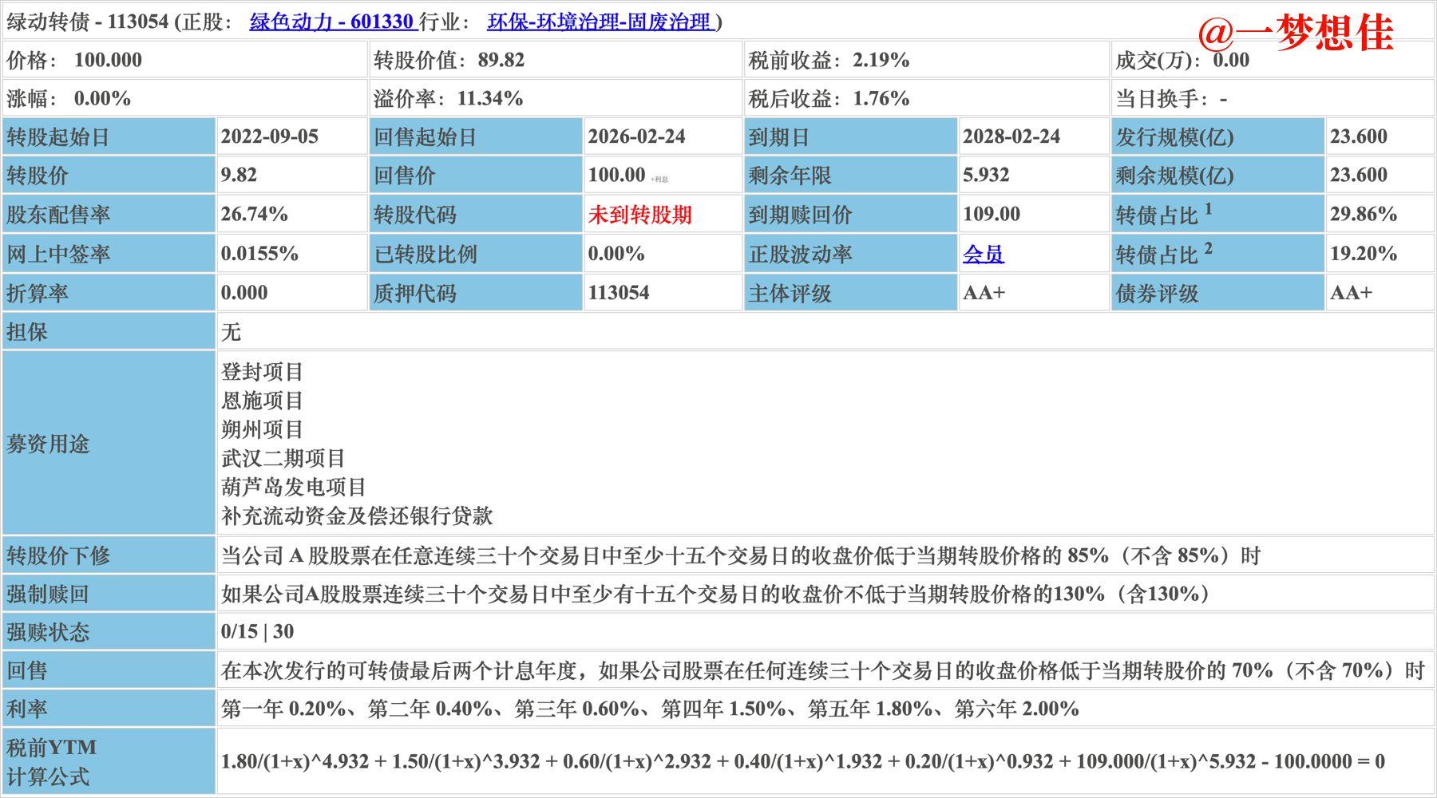Click the 葫芦岛发电项目 line
This screenshot has width=1437, height=798.
point(293,487)
